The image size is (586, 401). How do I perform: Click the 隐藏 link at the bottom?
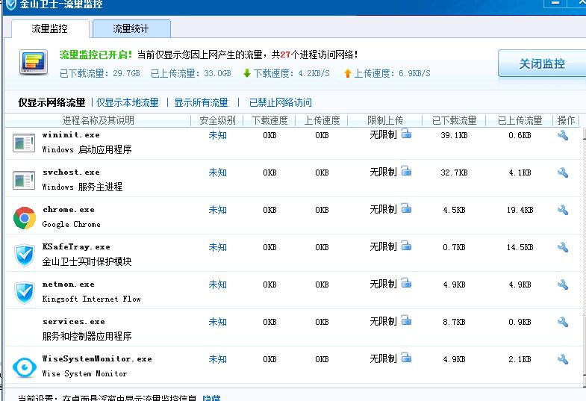211,398
